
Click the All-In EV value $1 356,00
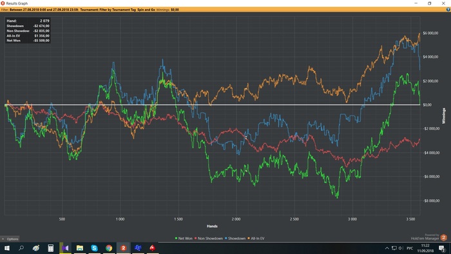[42, 35]
